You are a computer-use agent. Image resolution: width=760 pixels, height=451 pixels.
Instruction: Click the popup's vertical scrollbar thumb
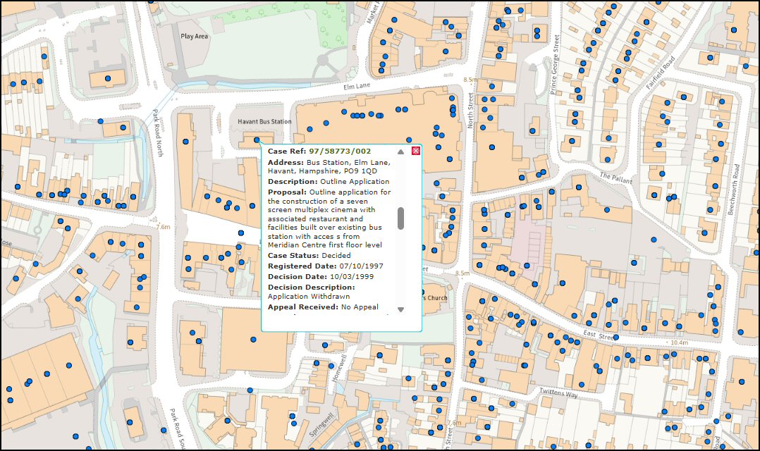400,218
